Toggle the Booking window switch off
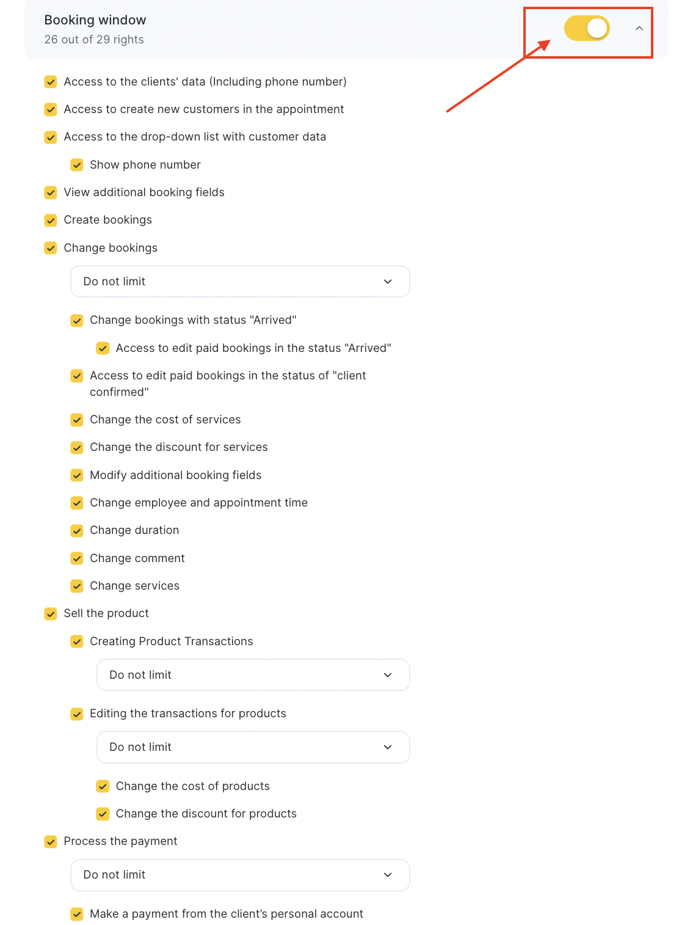Image resolution: width=679 pixels, height=925 pixels. [586, 28]
